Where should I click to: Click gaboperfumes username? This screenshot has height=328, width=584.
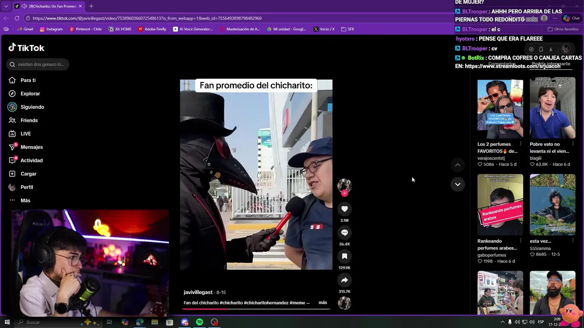[x=492, y=255]
